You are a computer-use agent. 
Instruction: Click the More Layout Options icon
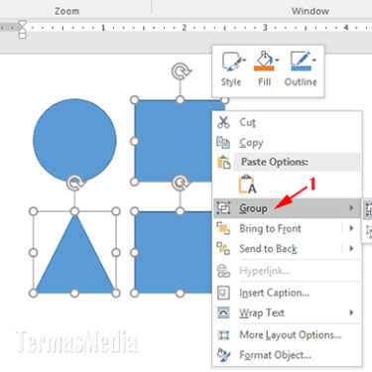tap(223, 335)
